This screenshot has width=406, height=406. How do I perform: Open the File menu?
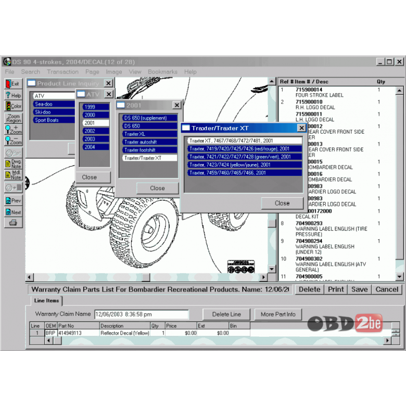(x=9, y=72)
